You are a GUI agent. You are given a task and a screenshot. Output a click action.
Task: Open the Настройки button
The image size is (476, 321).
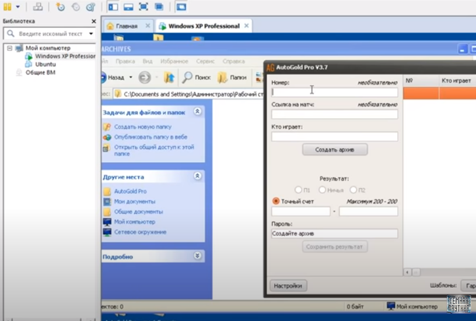[x=288, y=286]
